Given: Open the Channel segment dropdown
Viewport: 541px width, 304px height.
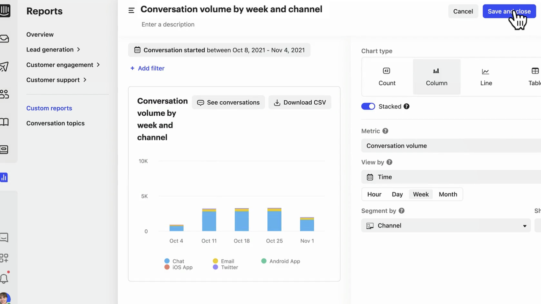Looking at the screenshot, I should click(446, 225).
